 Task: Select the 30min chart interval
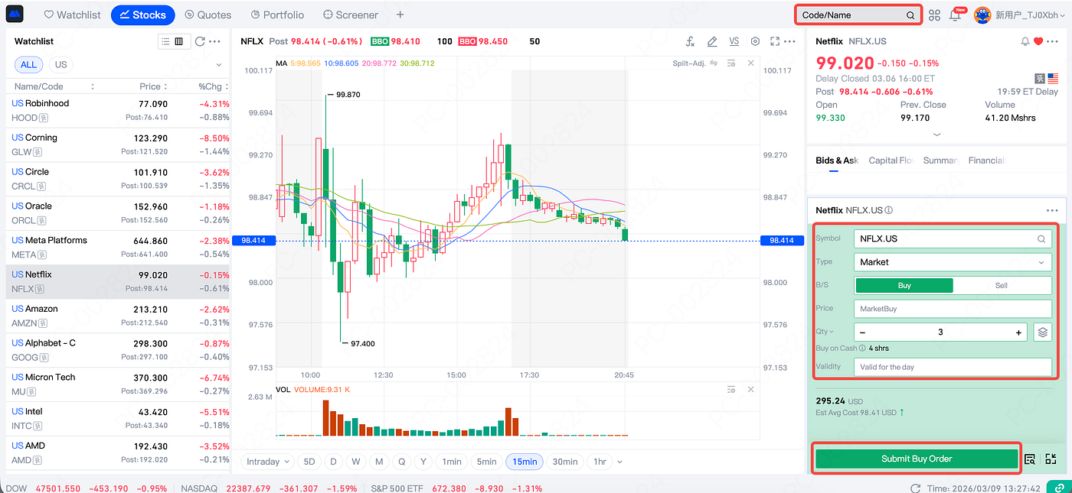pos(565,462)
